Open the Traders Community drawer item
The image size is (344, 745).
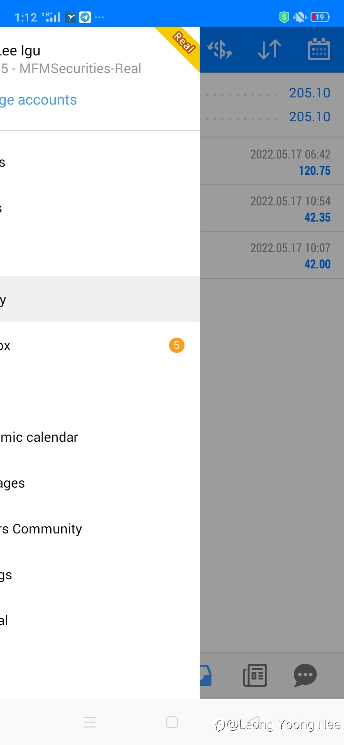(x=100, y=529)
